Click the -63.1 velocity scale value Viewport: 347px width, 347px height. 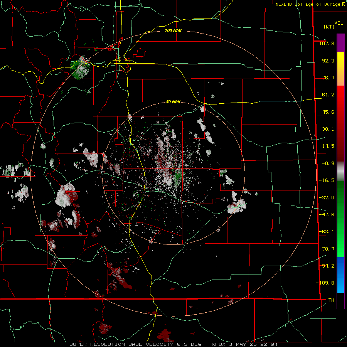(x=327, y=232)
